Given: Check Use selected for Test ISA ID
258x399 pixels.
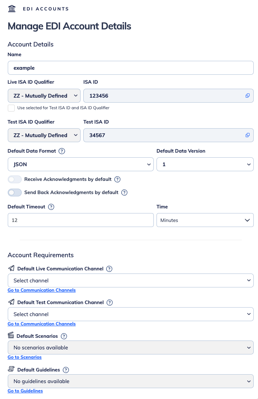Looking at the screenshot, I should (11, 108).
